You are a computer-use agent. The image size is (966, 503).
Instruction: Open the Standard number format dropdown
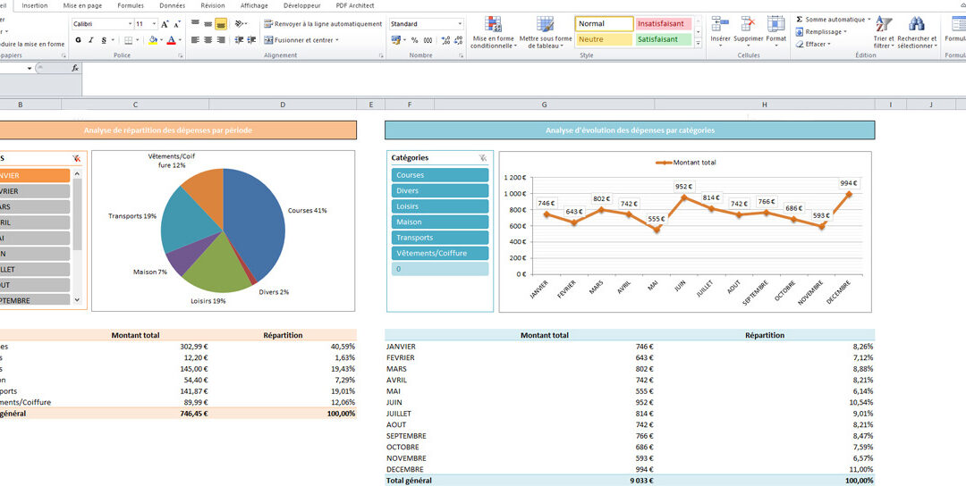(x=460, y=24)
